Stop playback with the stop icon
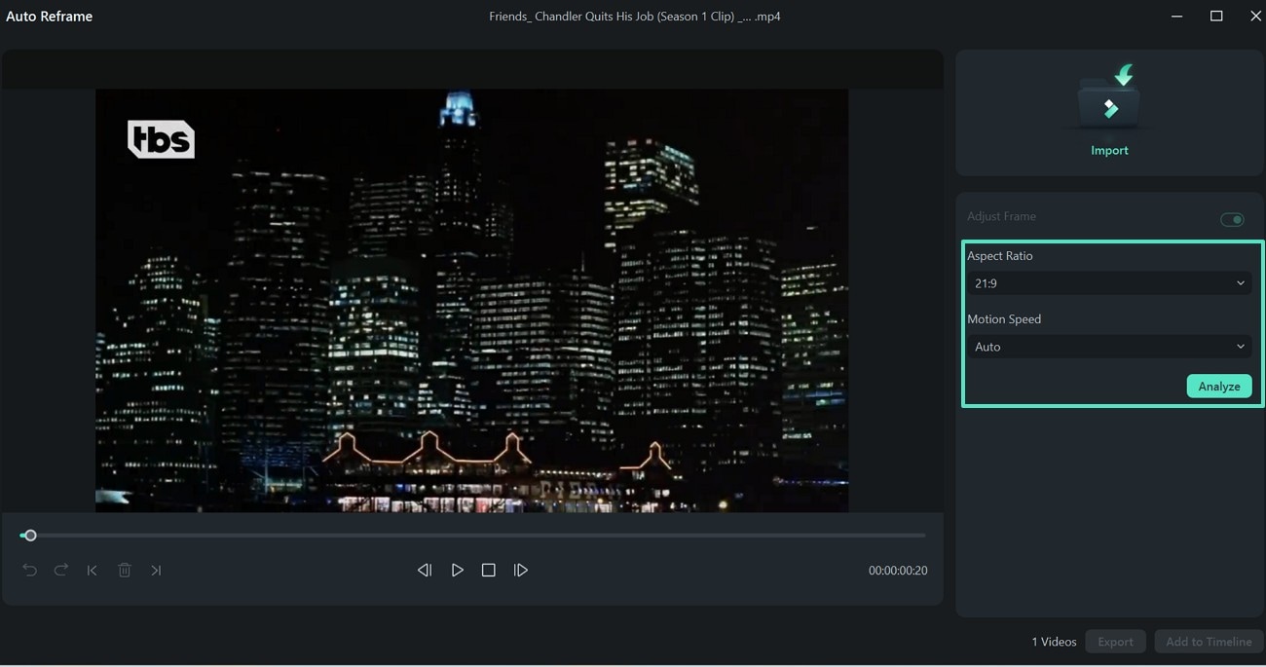The image size is (1266, 667). pyautogui.click(x=488, y=570)
